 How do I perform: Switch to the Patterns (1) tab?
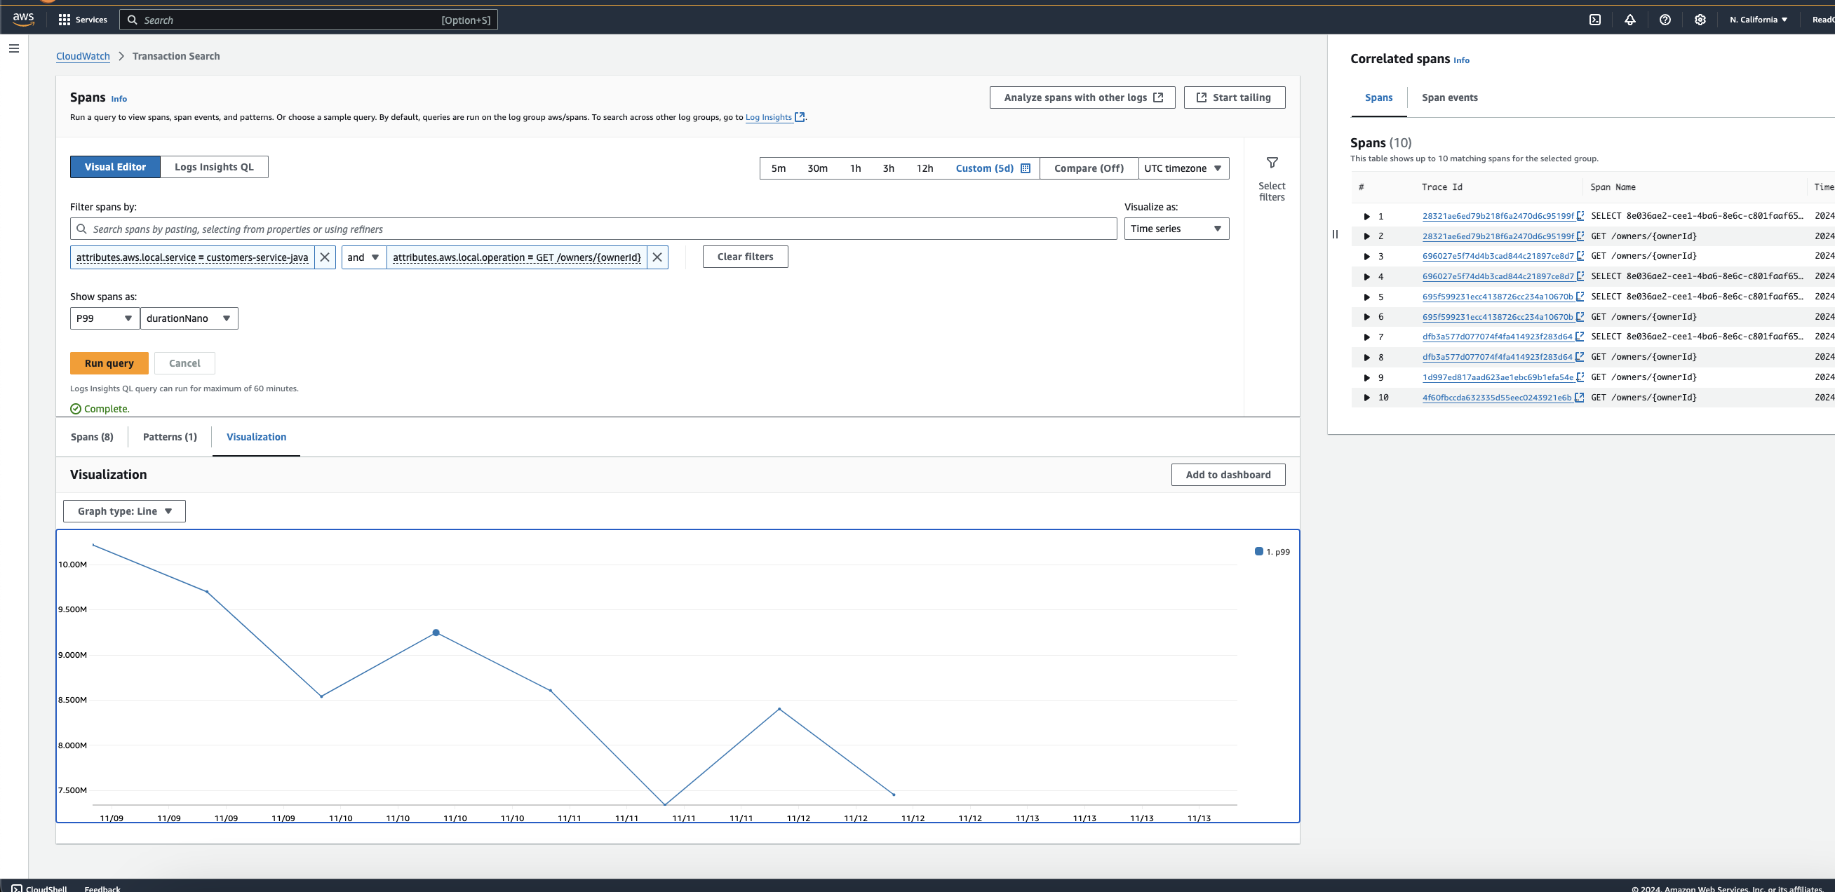point(169,436)
